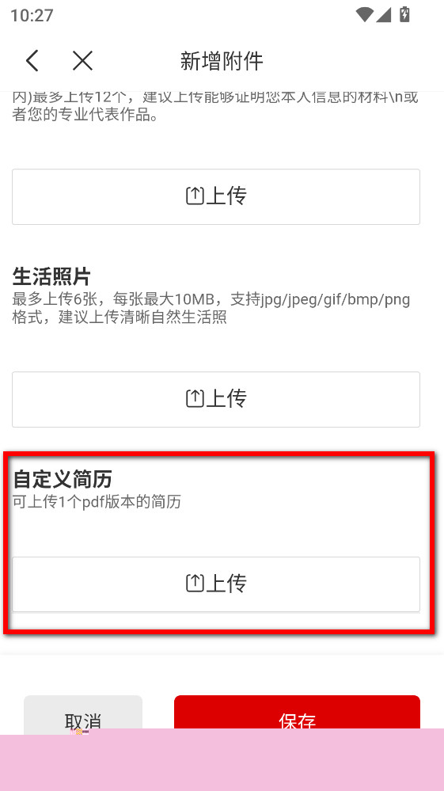Upload representative works via top 上传 button
The width and height of the screenshot is (444, 791).
[x=216, y=196]
